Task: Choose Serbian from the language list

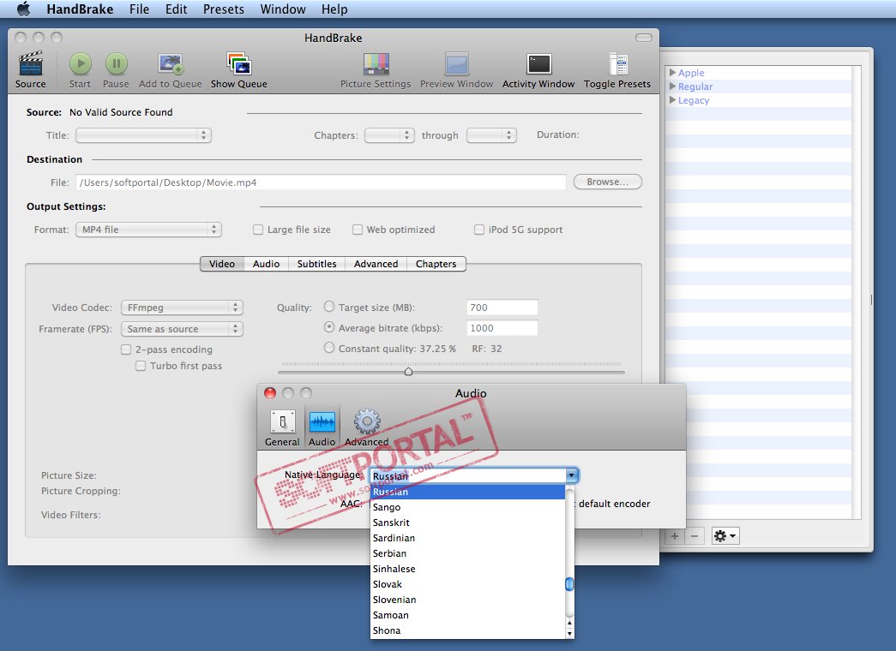Action: (x=467, y=553)
